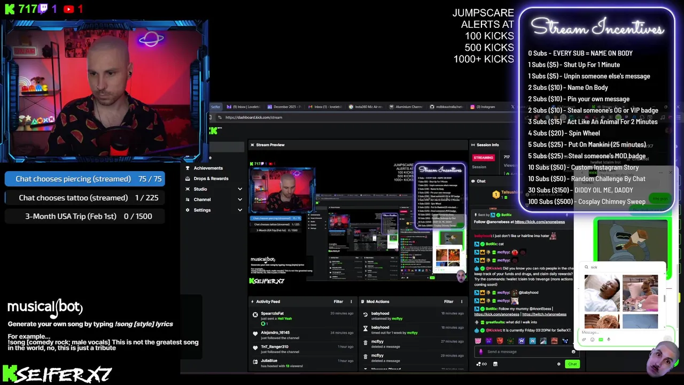Click JuliaBlue host entry

[303, 363]
